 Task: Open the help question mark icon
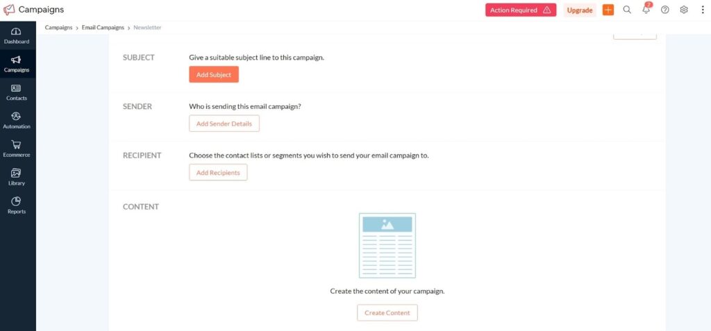(x=665, y=10)
